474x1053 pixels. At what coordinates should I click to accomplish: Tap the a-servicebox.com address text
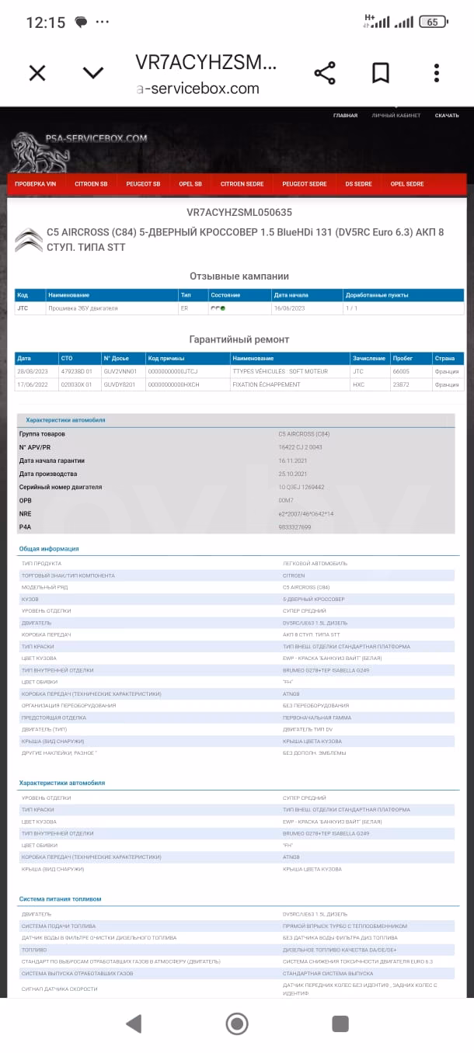(x=198, y=89)
